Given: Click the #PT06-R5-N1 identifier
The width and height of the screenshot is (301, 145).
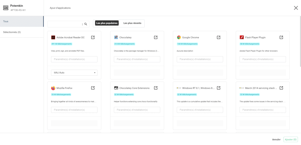Looking at the screenshot, I should (18, 10).
